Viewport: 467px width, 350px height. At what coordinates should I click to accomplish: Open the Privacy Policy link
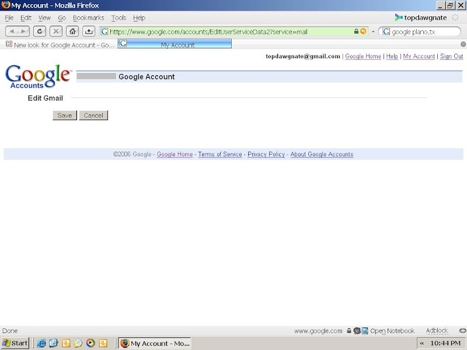[x=266, y=154]
